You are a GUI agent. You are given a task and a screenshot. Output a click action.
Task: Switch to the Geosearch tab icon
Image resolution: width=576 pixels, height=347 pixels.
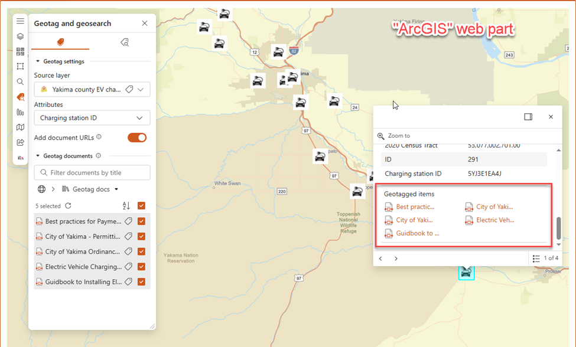tap(125, 42)
